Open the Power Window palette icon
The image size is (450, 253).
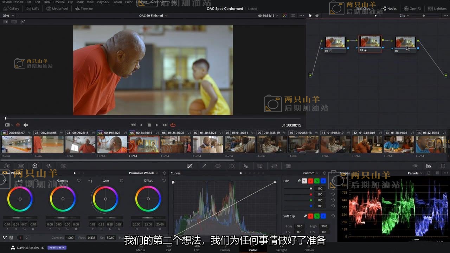coord(218,166)
